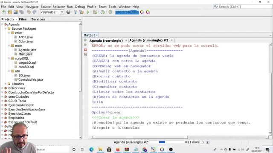273x153 pixels.
Task: Collapse the Agenda project node
Action: tap(2, 25)
